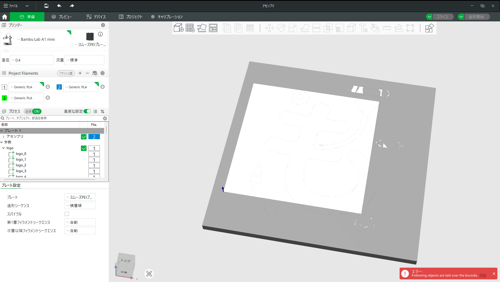Select the Auto orient tool

tap(202, 28)
